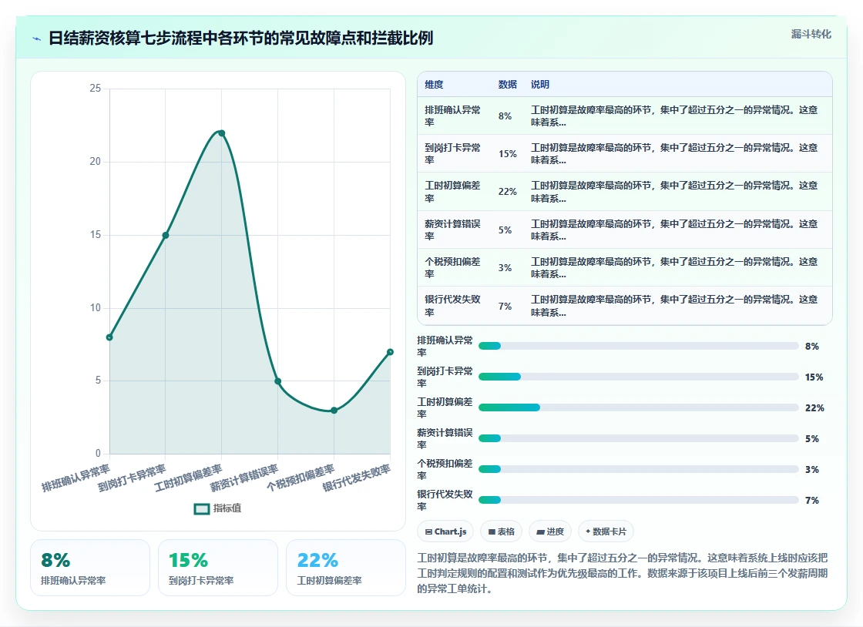Open the 8% 排班确认异常率 stat card
The height and width of the screenshot is (627, 863).
coord(89,568)
